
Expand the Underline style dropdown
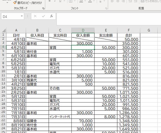pos(64,1)
